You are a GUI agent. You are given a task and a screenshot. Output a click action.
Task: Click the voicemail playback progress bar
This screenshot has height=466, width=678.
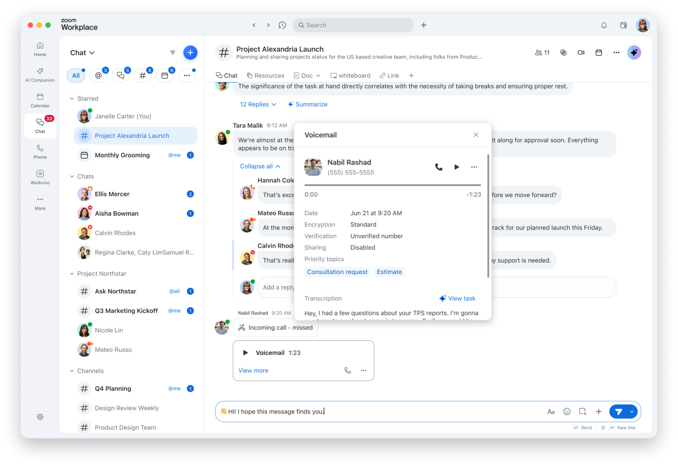pyautogui.click(x=392, y=185)
